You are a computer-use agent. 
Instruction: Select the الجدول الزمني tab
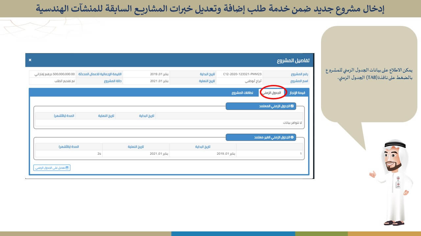coord(273,93)
